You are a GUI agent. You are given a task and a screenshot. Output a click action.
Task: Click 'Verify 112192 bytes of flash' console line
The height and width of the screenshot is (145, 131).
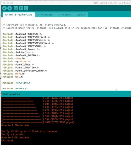click(30, 131)
